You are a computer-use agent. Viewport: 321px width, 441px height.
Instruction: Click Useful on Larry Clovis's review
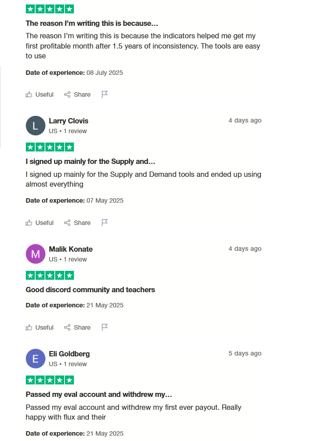tap(40, 223)
